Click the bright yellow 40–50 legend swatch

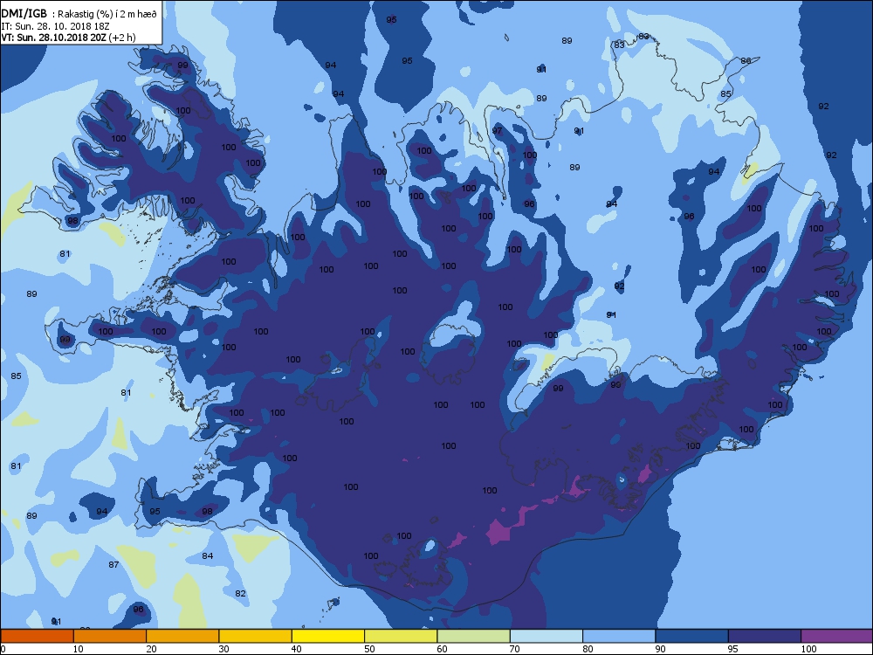coord(328,636)
